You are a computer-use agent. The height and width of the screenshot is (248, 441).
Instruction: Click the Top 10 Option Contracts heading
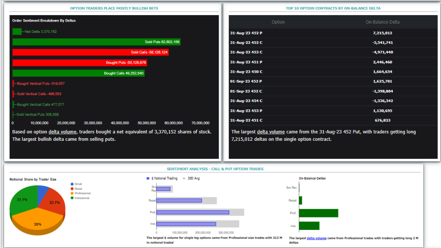[x=333, y=8]
